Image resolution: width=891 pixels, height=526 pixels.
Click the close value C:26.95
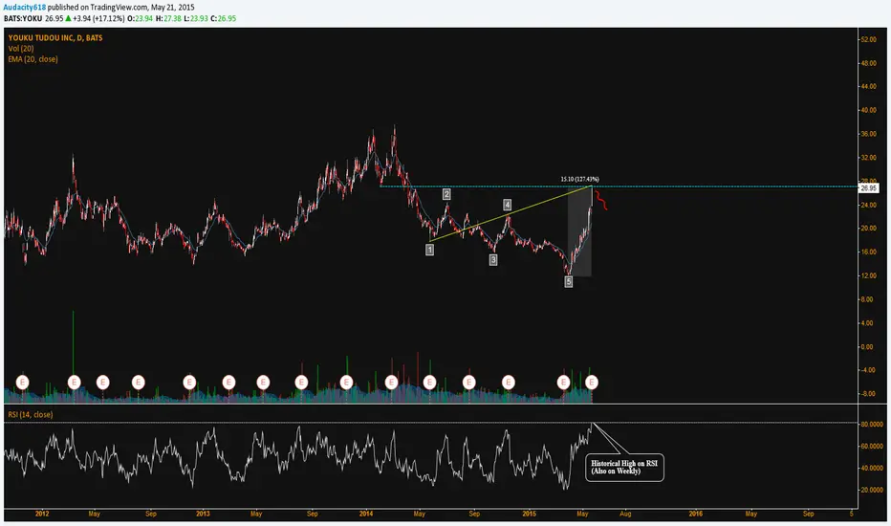(x=224, y=19)
